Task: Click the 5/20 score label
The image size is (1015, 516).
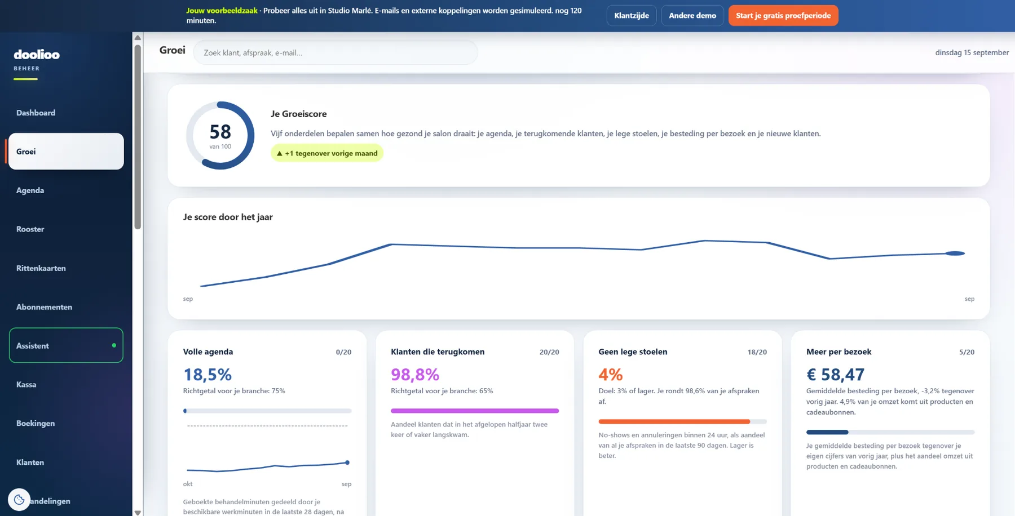Action: (967, 352)
